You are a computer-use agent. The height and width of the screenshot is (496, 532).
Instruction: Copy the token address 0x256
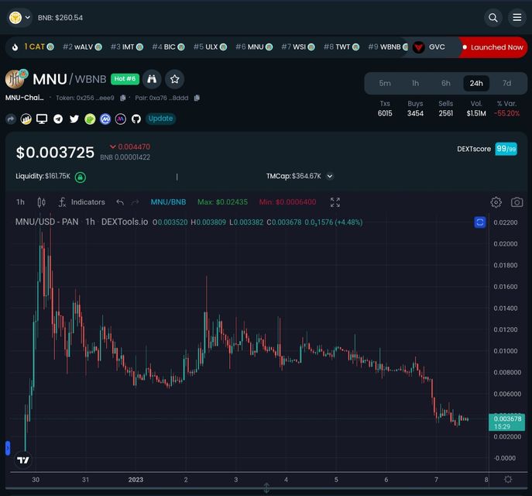[x=123, y=98]
